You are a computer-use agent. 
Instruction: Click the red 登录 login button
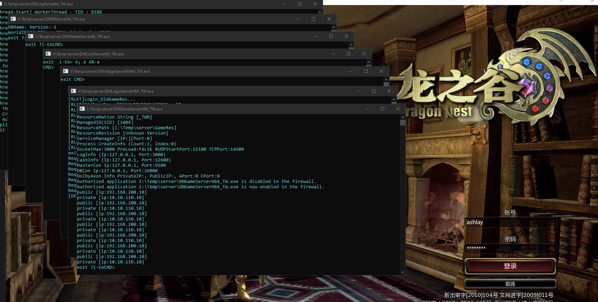pyautogui.click(x=510, y=266)
